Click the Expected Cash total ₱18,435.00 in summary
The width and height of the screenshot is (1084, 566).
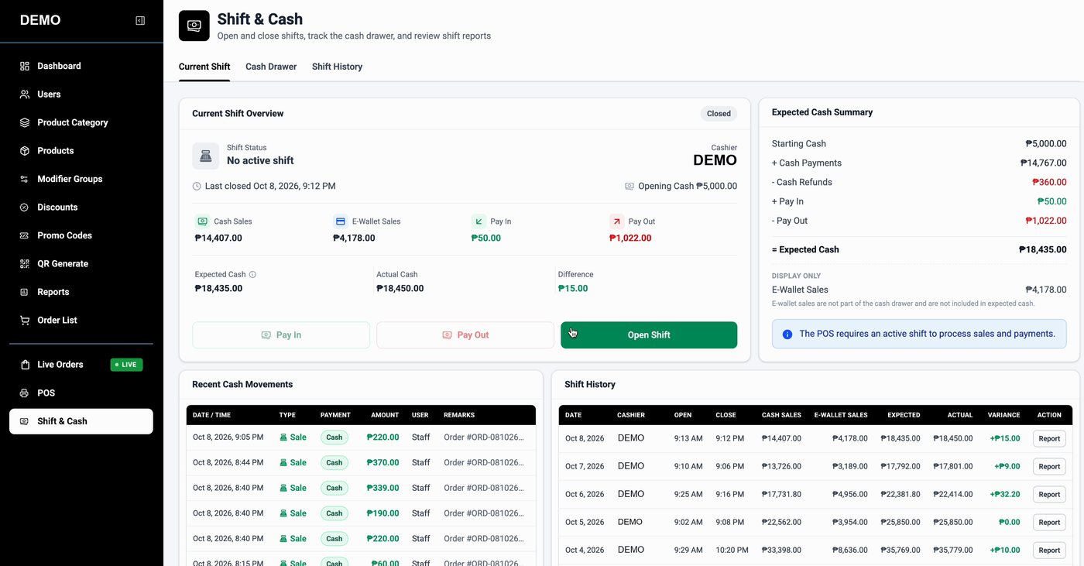[x=1042, y=250]
